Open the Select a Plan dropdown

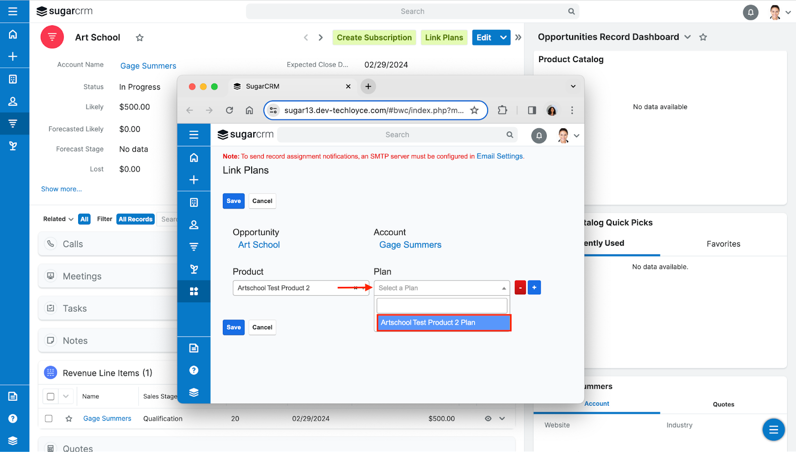442,287
